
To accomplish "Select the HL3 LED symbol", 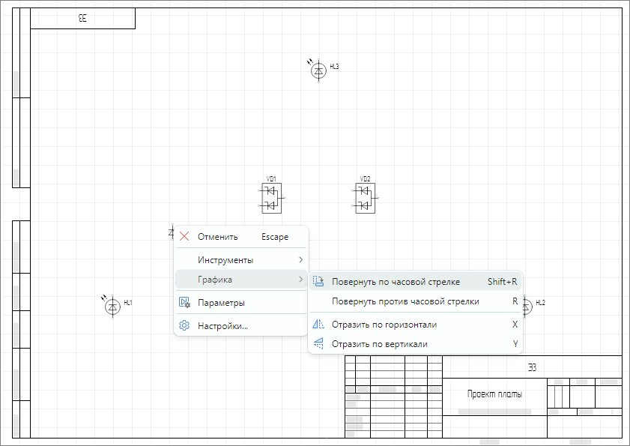I will [x=318, y=70].
